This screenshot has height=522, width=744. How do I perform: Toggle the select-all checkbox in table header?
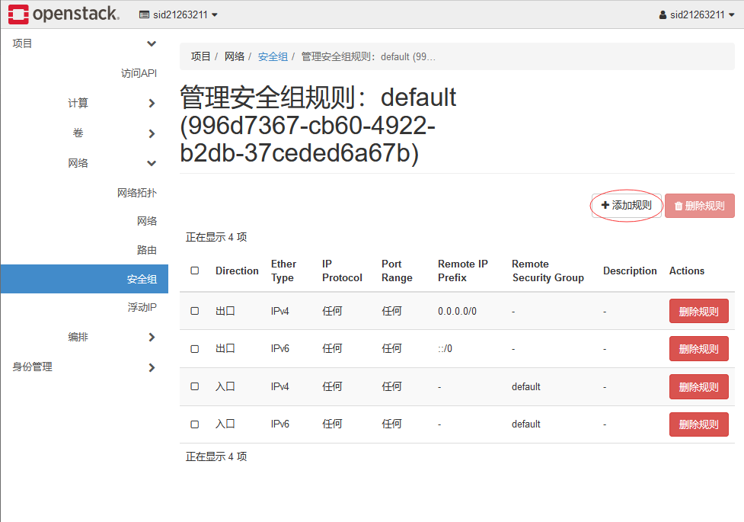[194, 271]
